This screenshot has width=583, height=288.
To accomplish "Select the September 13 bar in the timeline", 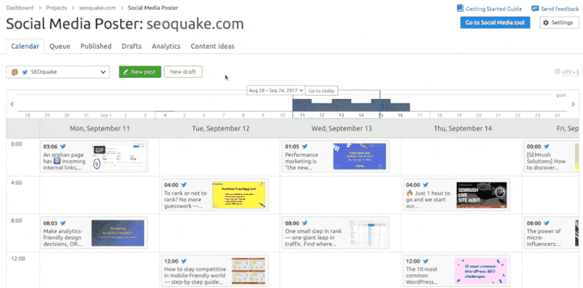I will (x=341, y=105).
